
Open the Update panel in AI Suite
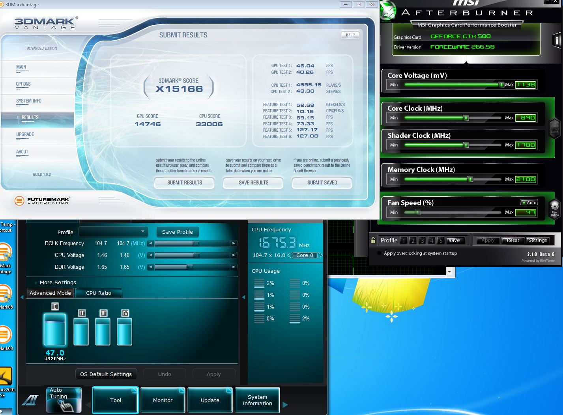click(210, 400)
